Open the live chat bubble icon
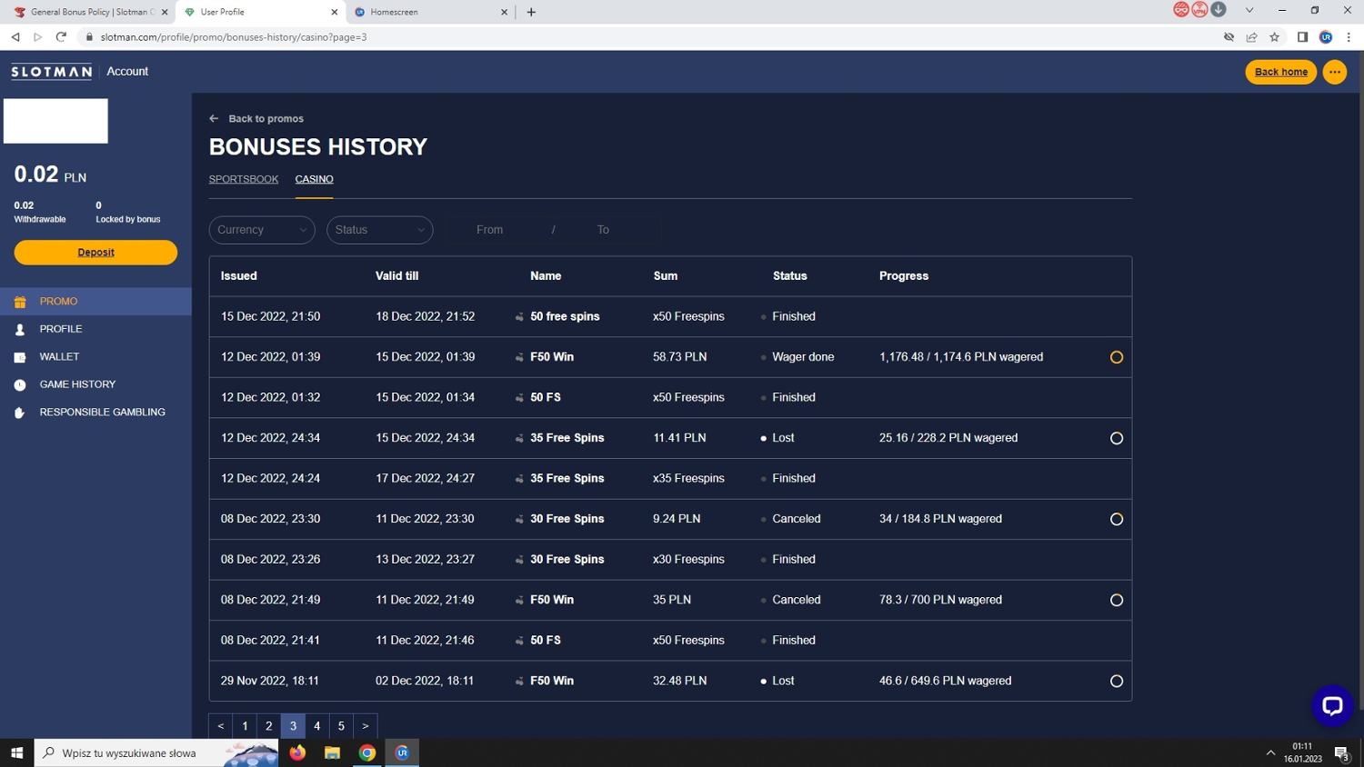This screenshot has width=1364, height=767. (x=1331, y=706)
